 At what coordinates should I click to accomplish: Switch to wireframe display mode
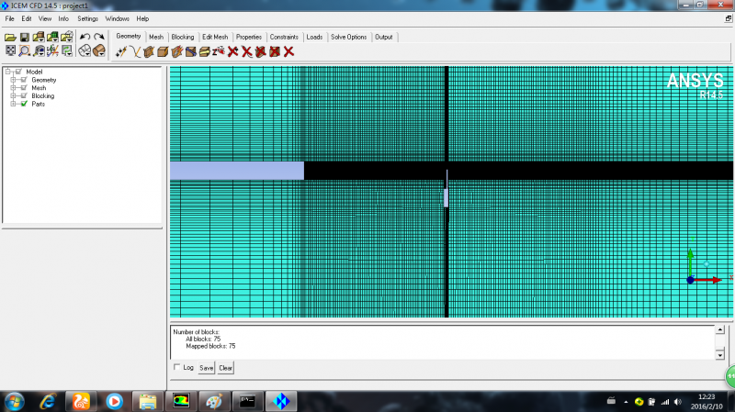click(x=85, y=50)
